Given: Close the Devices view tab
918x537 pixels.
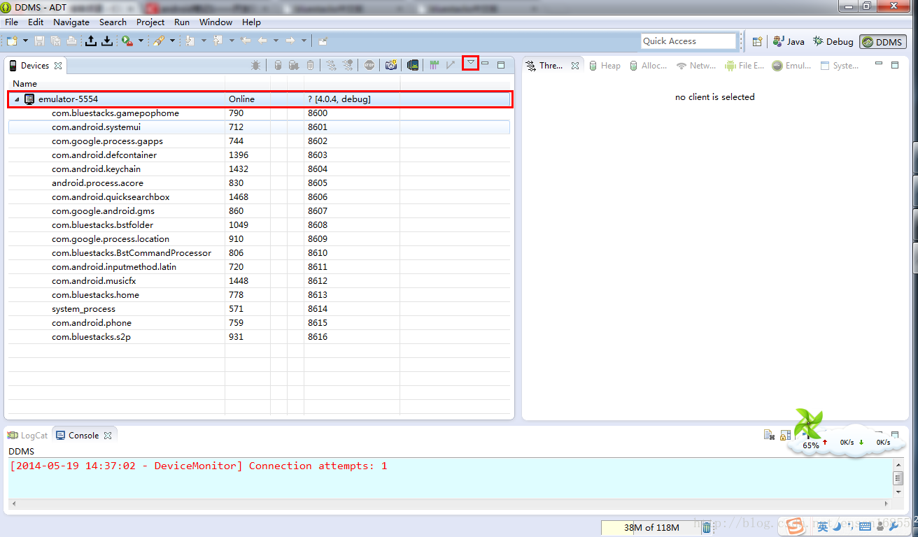Looking at the screenshot, I should point(58,66).
